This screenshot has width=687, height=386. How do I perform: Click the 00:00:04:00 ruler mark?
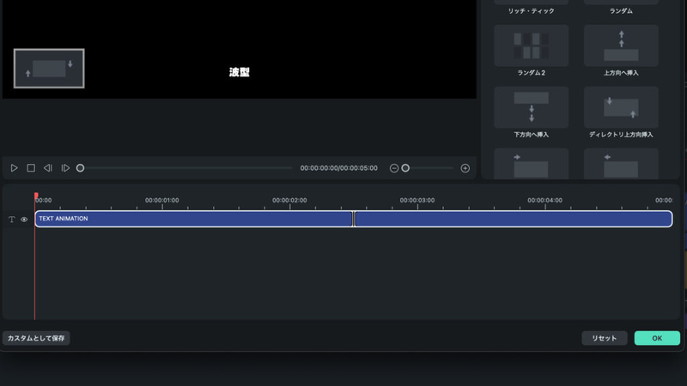coord(544,200)
